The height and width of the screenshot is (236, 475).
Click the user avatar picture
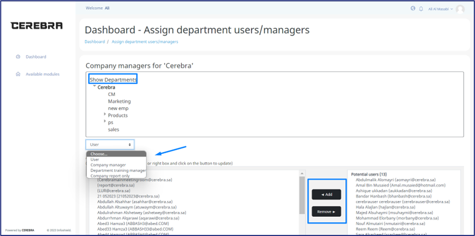coord(460,9)
